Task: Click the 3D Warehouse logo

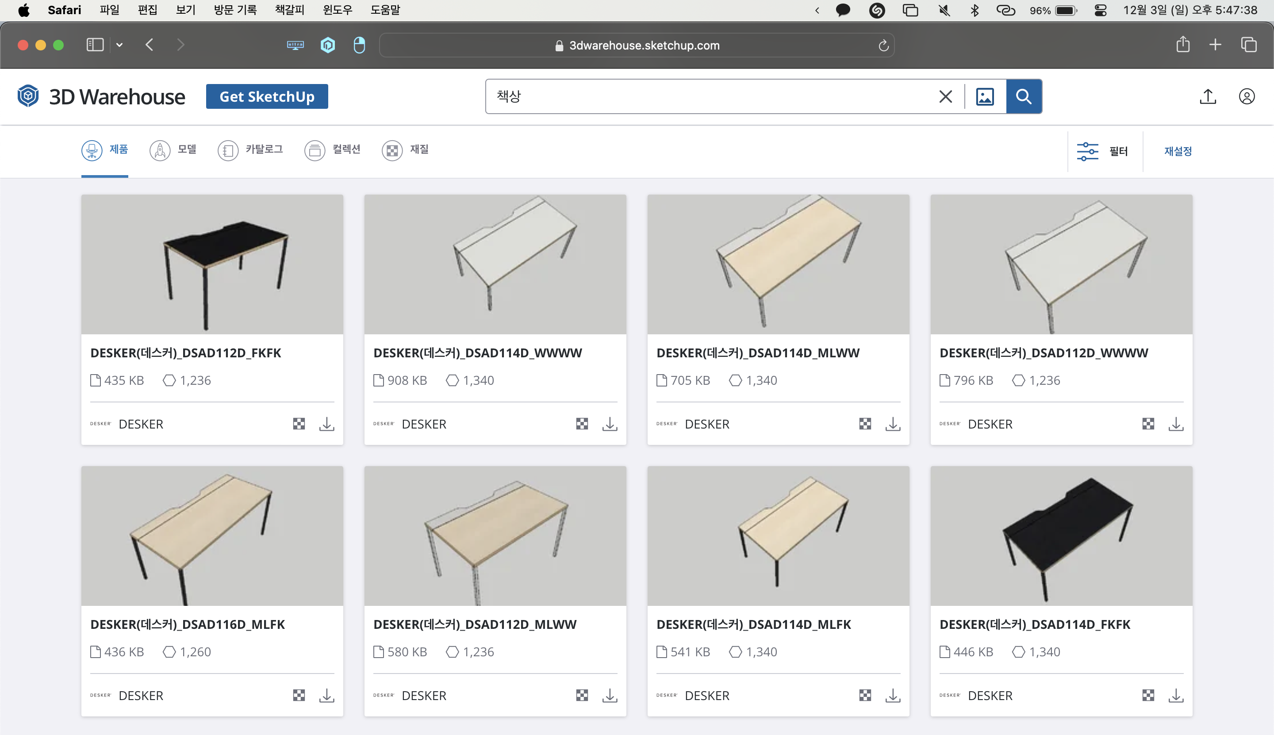Action: click(101, 96)
